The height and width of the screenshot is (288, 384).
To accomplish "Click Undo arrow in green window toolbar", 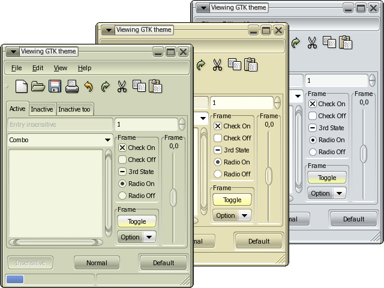I will tap(89, 86).
